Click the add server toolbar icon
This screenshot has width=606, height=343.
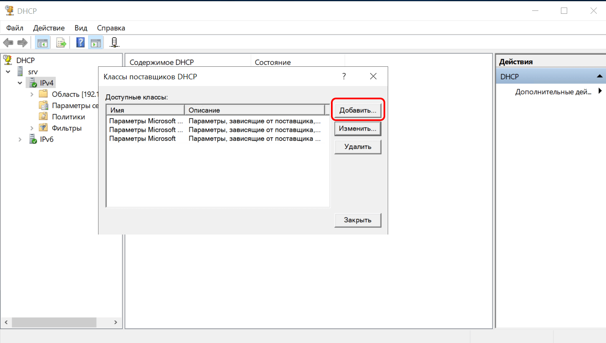114,42
